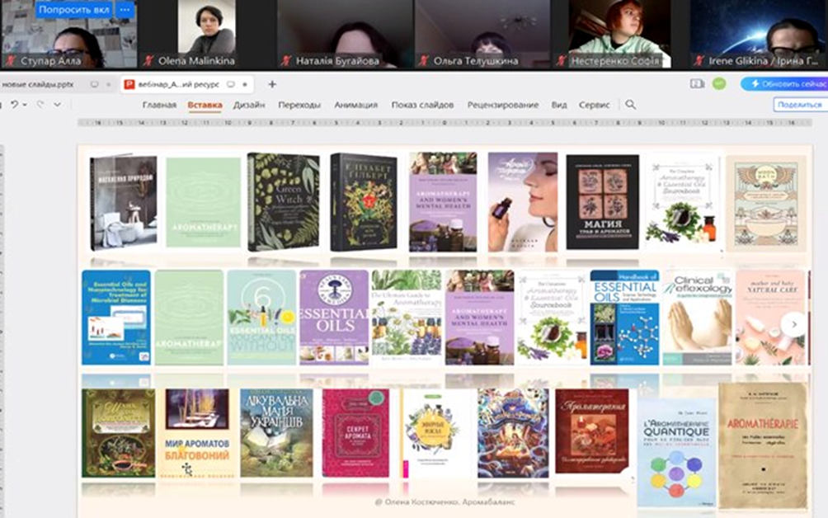Click the Поделиться share button
The height and width of the screenshot is (518, 828).
click(x=800, y=105)
